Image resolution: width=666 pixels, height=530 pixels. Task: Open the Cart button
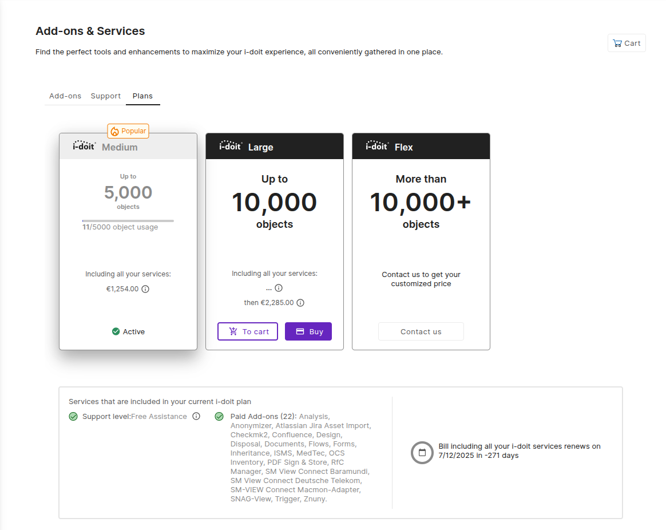[627, 43]
